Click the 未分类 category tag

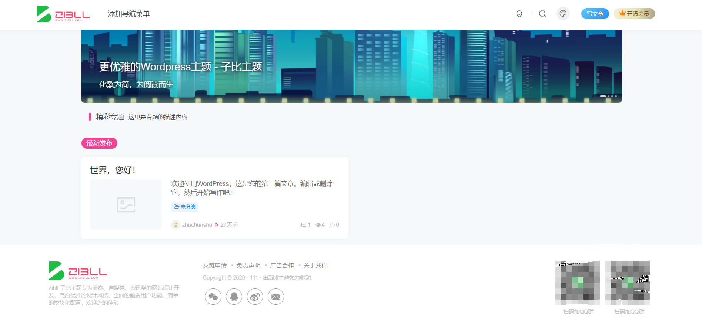[185, 207]
